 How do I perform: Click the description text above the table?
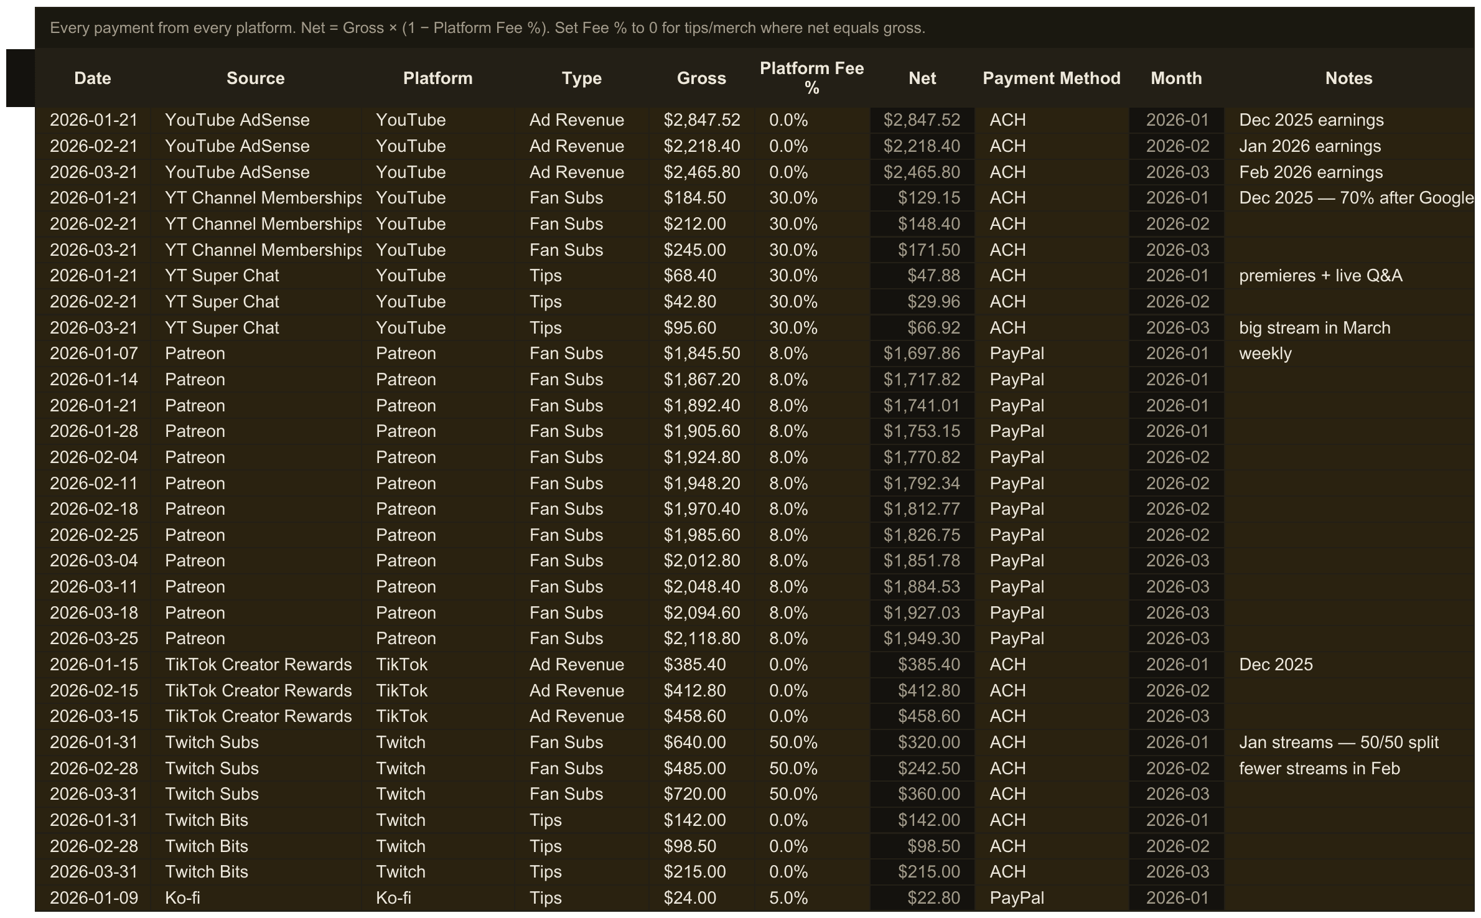pos(487,28)
